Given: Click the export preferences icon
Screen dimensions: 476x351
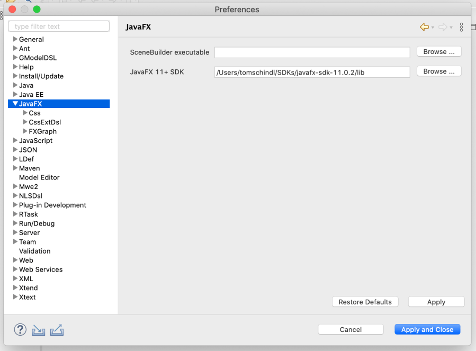Looking at the screenshot, I should pyautogui.click(x=57, y=330).
